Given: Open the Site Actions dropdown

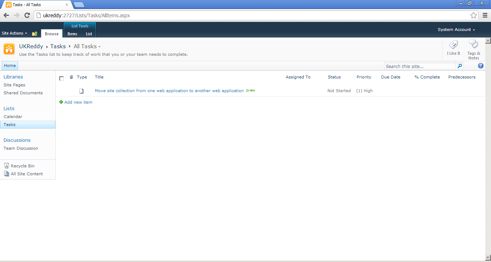Looking at the screenshot, I should click(x=14, y=33).
